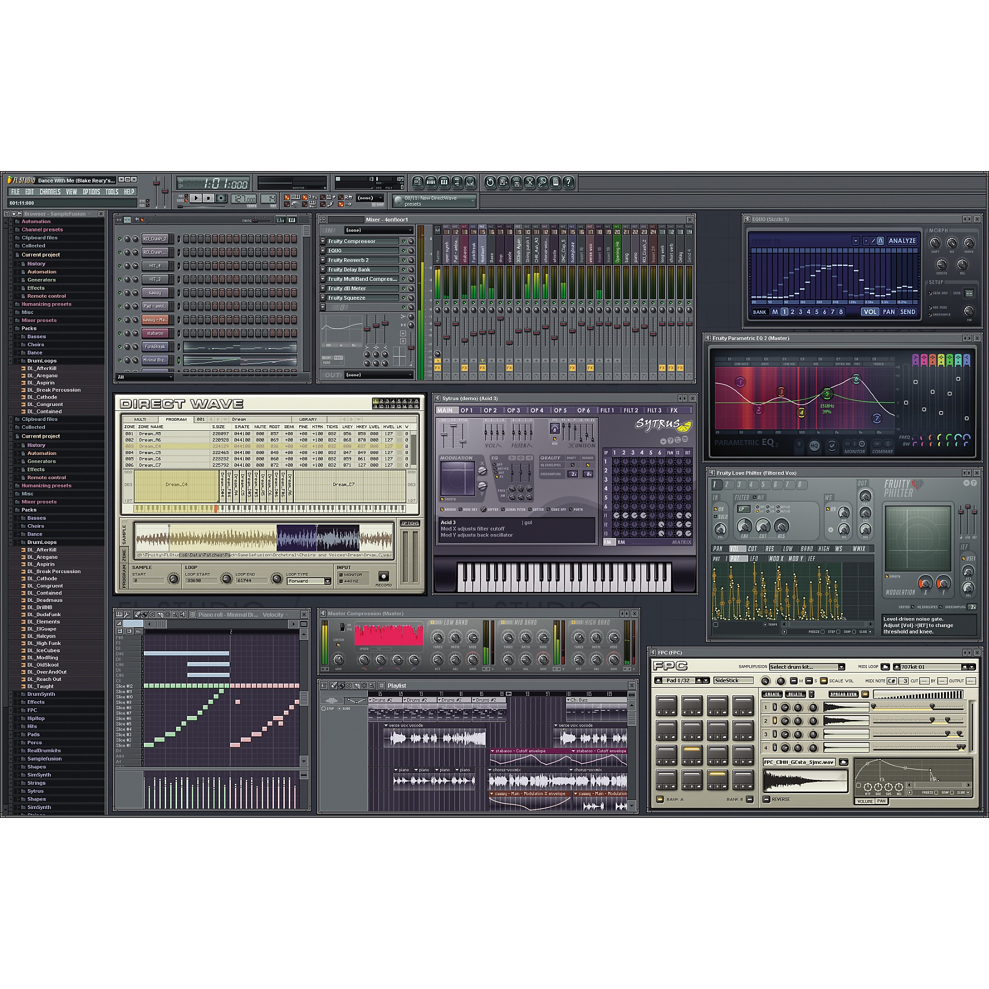Click the tempo display showing 127
Viewport: 989px width, 989px height.
[244, 199]
